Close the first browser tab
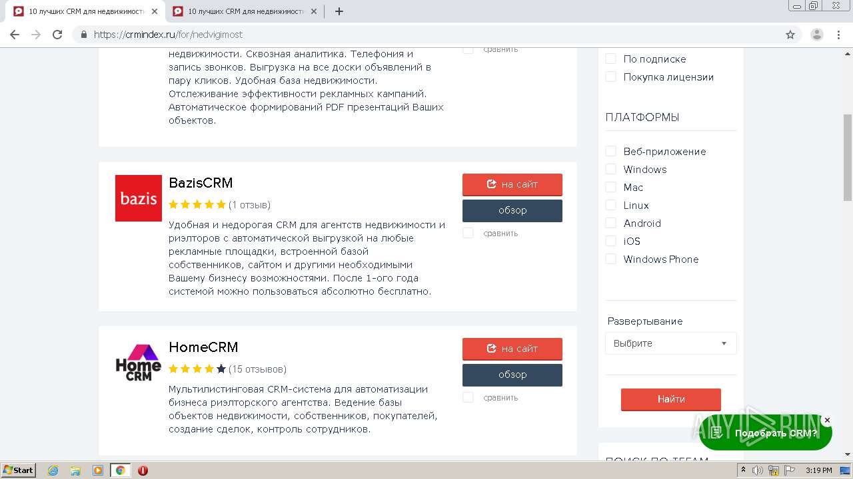 pos(155,11)
